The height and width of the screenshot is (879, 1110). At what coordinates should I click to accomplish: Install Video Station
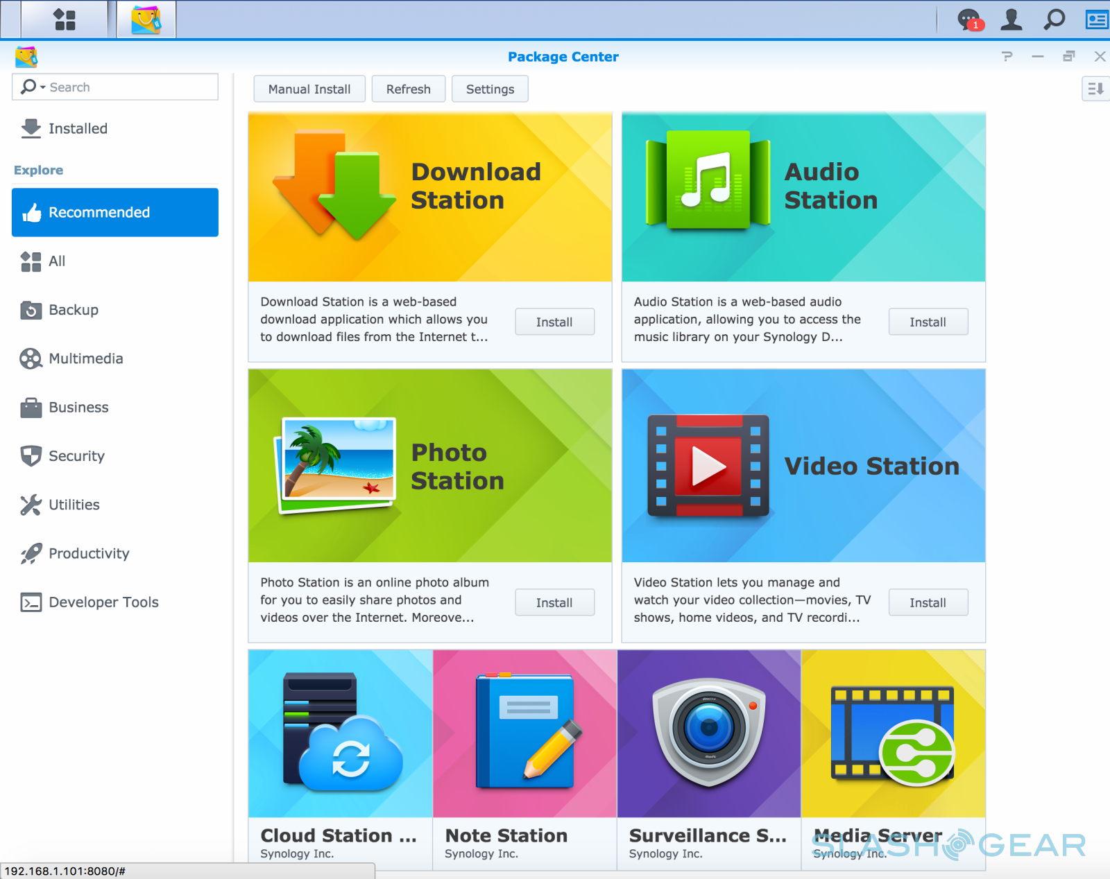tap(928, 602)
